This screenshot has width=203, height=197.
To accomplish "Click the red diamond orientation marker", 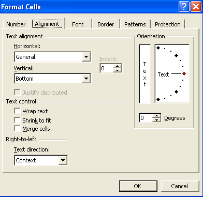I will (x=184, y=74).
